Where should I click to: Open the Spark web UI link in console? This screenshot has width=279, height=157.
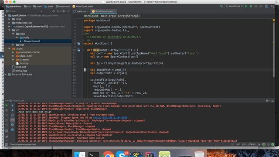[110, 118]
